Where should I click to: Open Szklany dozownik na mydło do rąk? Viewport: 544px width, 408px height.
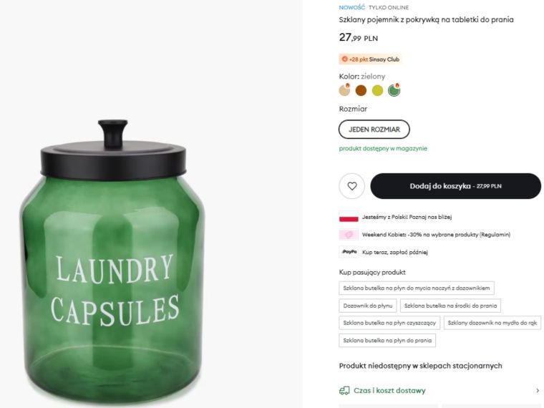pos(492,323)
